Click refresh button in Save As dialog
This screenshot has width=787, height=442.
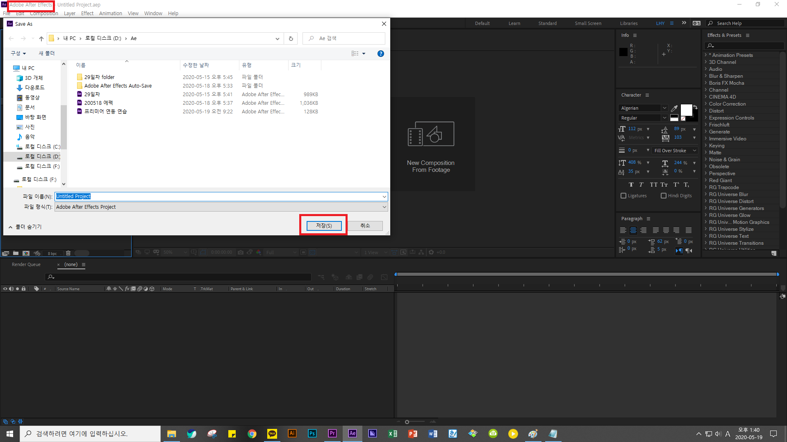[x=291, y=38]
